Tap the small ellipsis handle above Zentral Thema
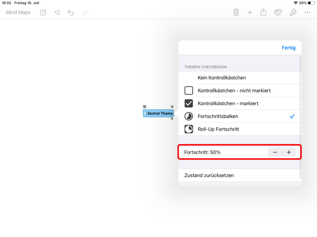 pyautogui.click(x=145, y=107)
